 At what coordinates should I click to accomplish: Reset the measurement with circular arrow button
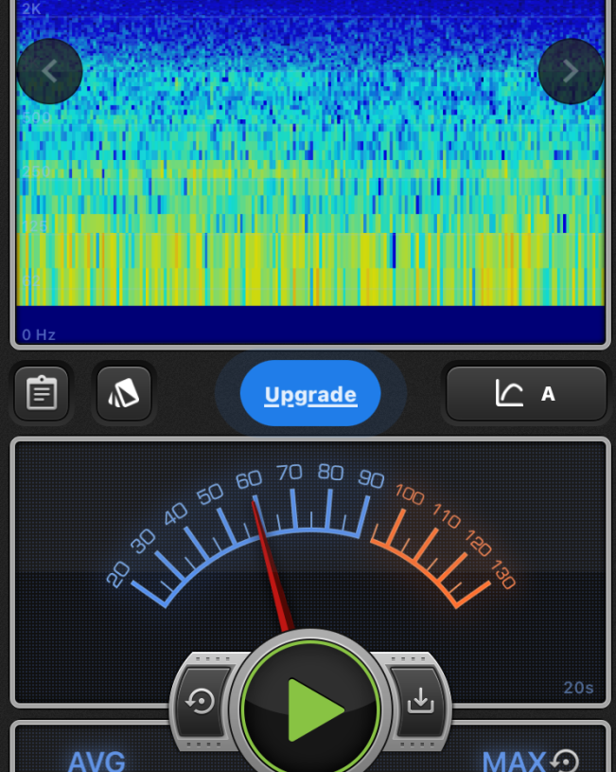coord(201,702)
